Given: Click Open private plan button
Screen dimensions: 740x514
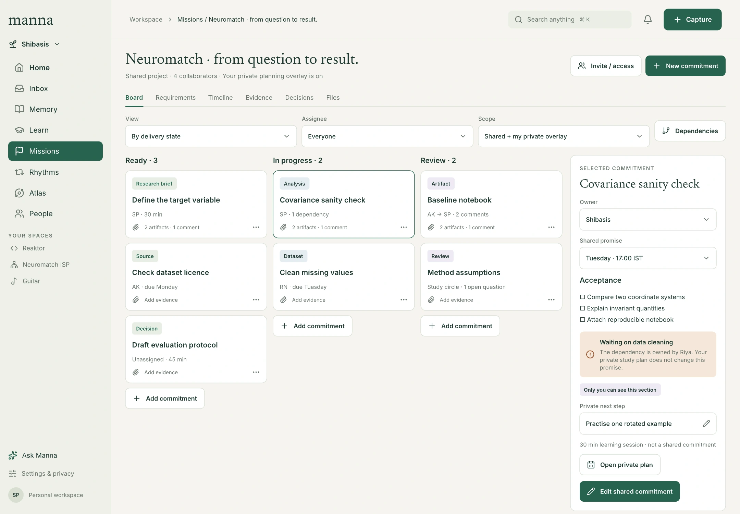Looking at the screenshot, I should [x=620, y=465].
